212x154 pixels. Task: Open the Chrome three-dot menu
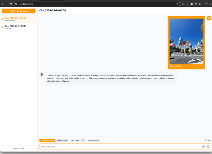210,4
